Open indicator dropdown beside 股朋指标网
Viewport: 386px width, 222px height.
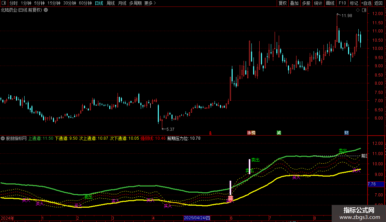(x=3, y=139)
